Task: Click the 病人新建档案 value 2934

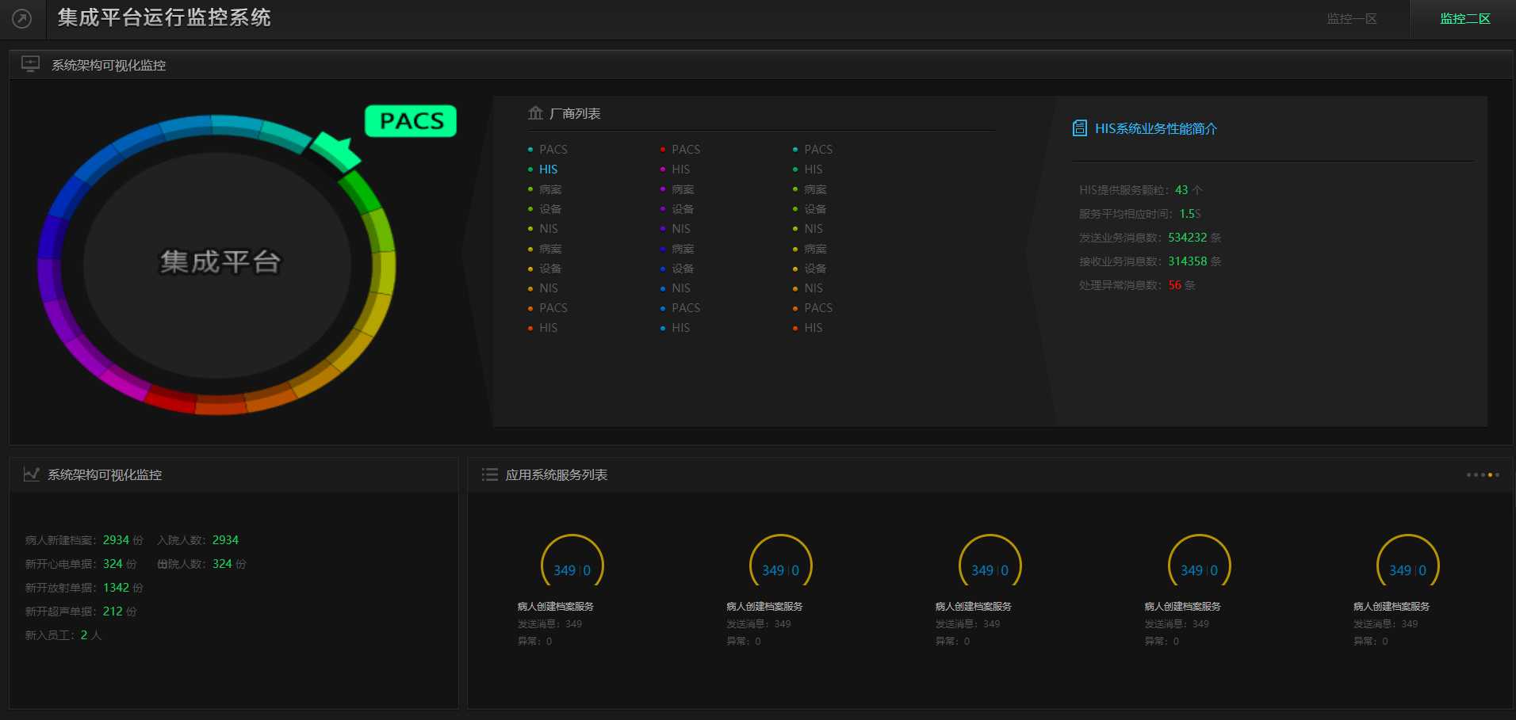Action: 116,540
